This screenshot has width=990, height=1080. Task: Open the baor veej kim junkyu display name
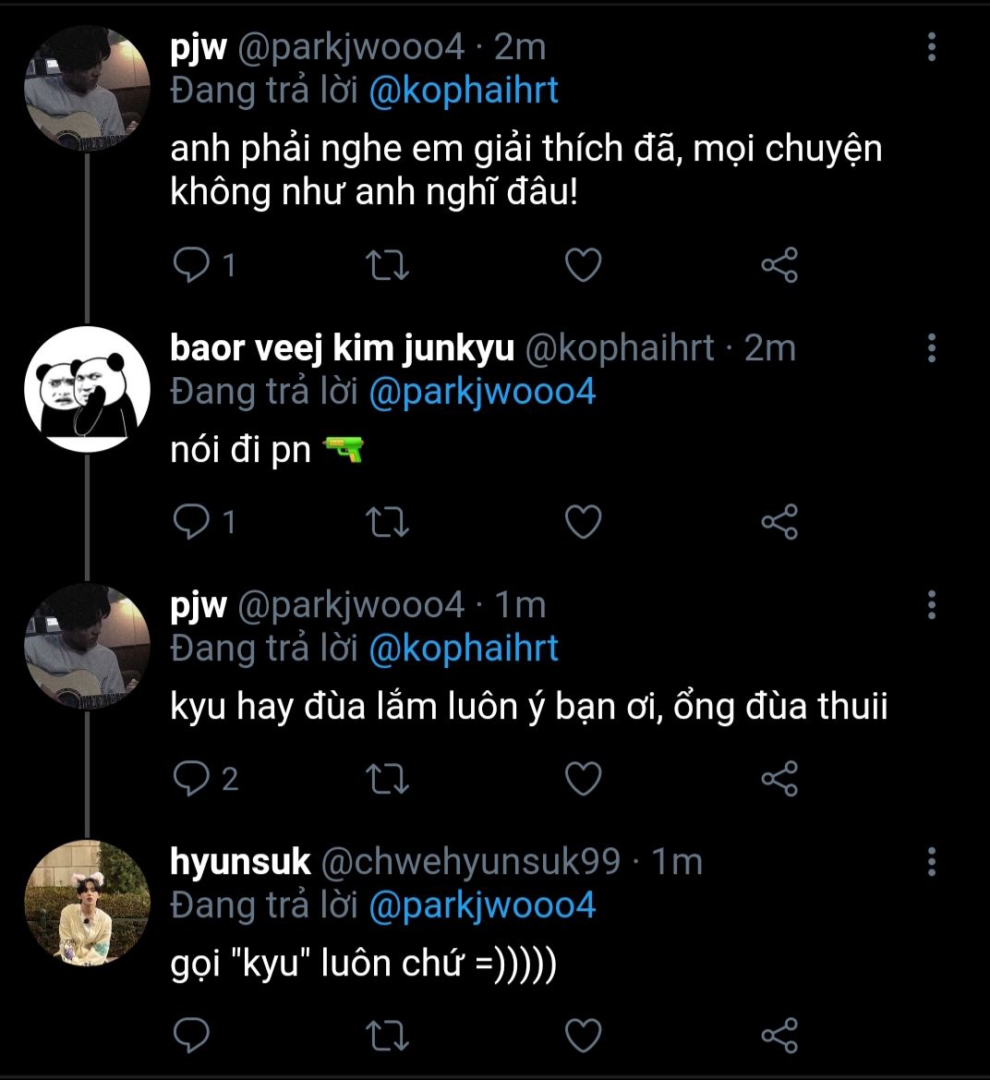click(342, 348)
